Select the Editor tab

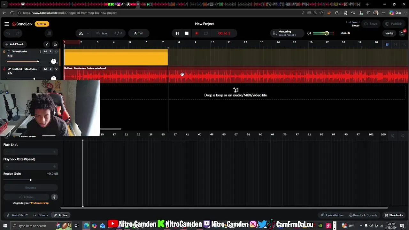[60, 215]
